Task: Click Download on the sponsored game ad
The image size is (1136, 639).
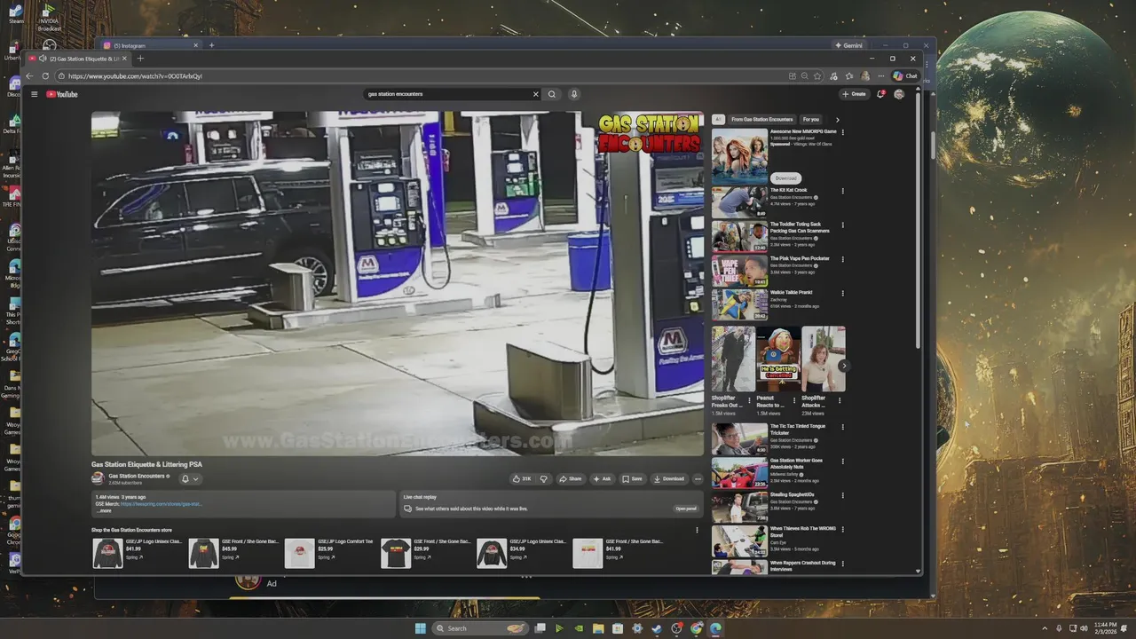Action: (x=785, y=177)
